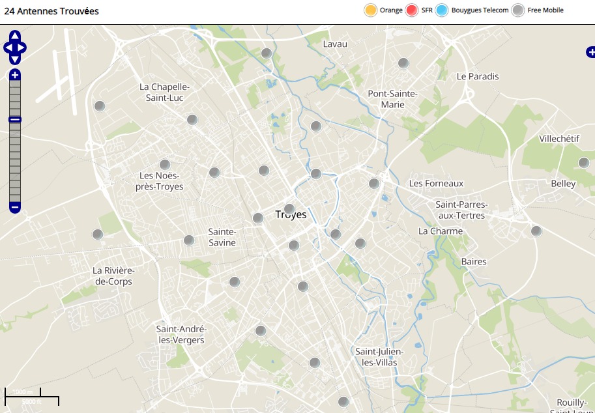Viewport: 595px width, 413px height.
Task: Pan the map north with the up arrow
Action: [15, 36]
